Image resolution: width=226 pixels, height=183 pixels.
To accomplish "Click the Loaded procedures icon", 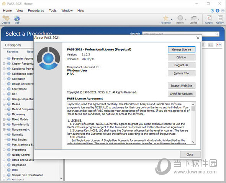I will (193, 18).
